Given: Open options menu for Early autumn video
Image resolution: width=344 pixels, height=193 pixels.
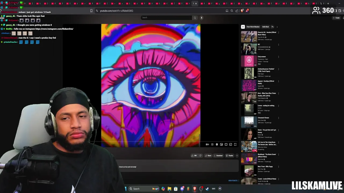Looking at the screenshot, I should point(278,57).
